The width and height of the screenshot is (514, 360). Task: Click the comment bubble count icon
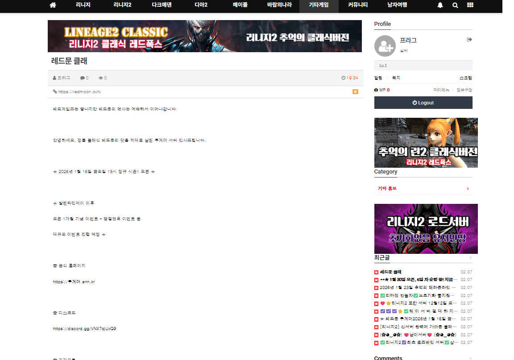83,78
